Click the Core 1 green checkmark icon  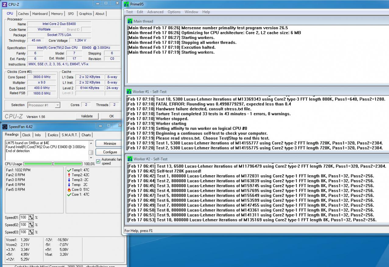click(69, 194)
